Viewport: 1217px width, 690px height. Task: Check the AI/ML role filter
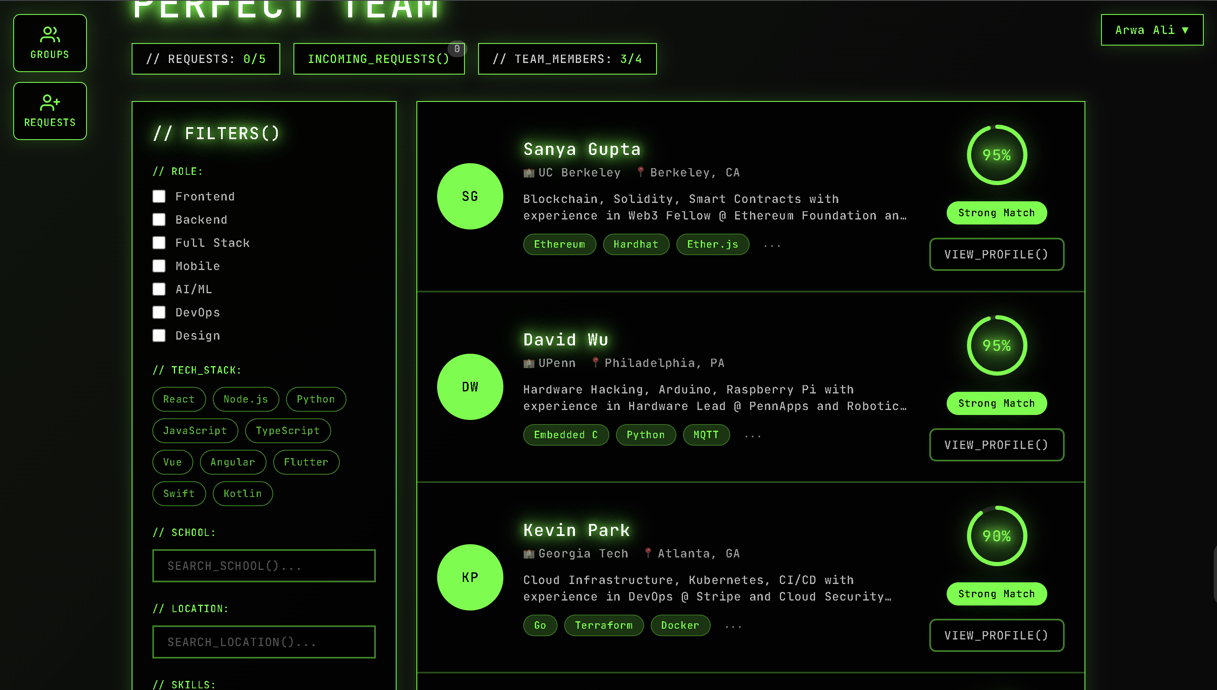[x=159, y=289]
